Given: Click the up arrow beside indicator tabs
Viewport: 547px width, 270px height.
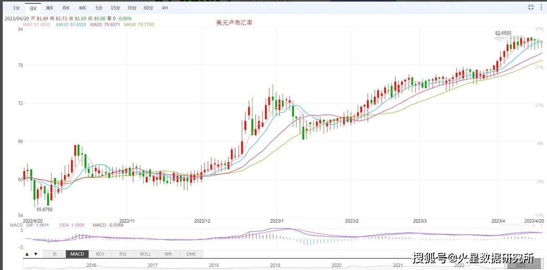Looking at the screenshot, I should click(27, 254).
